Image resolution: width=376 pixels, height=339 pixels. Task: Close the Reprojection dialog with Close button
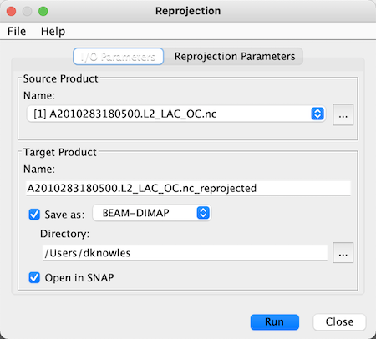339,322
